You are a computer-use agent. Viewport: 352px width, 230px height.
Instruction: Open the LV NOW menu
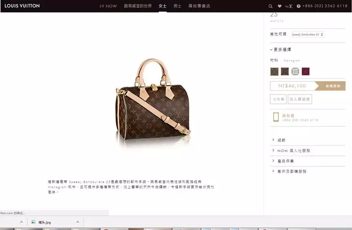click(x=108, y=6)
